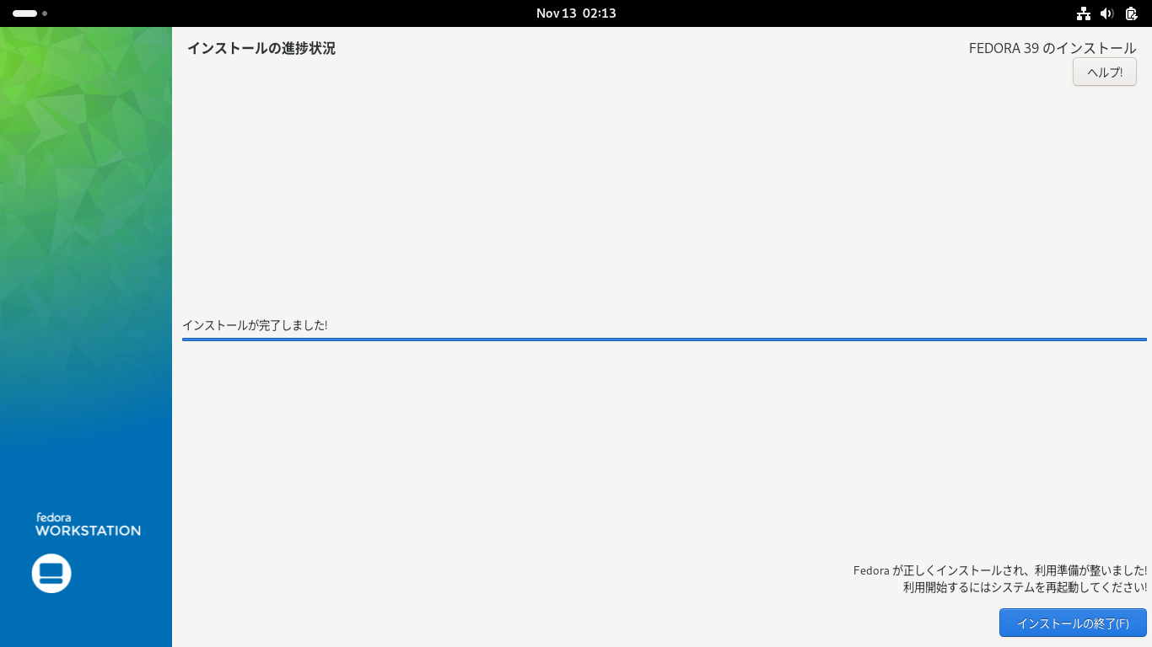Open the wired network status icon
The image size is (1152, 647).
point(1084,13)
